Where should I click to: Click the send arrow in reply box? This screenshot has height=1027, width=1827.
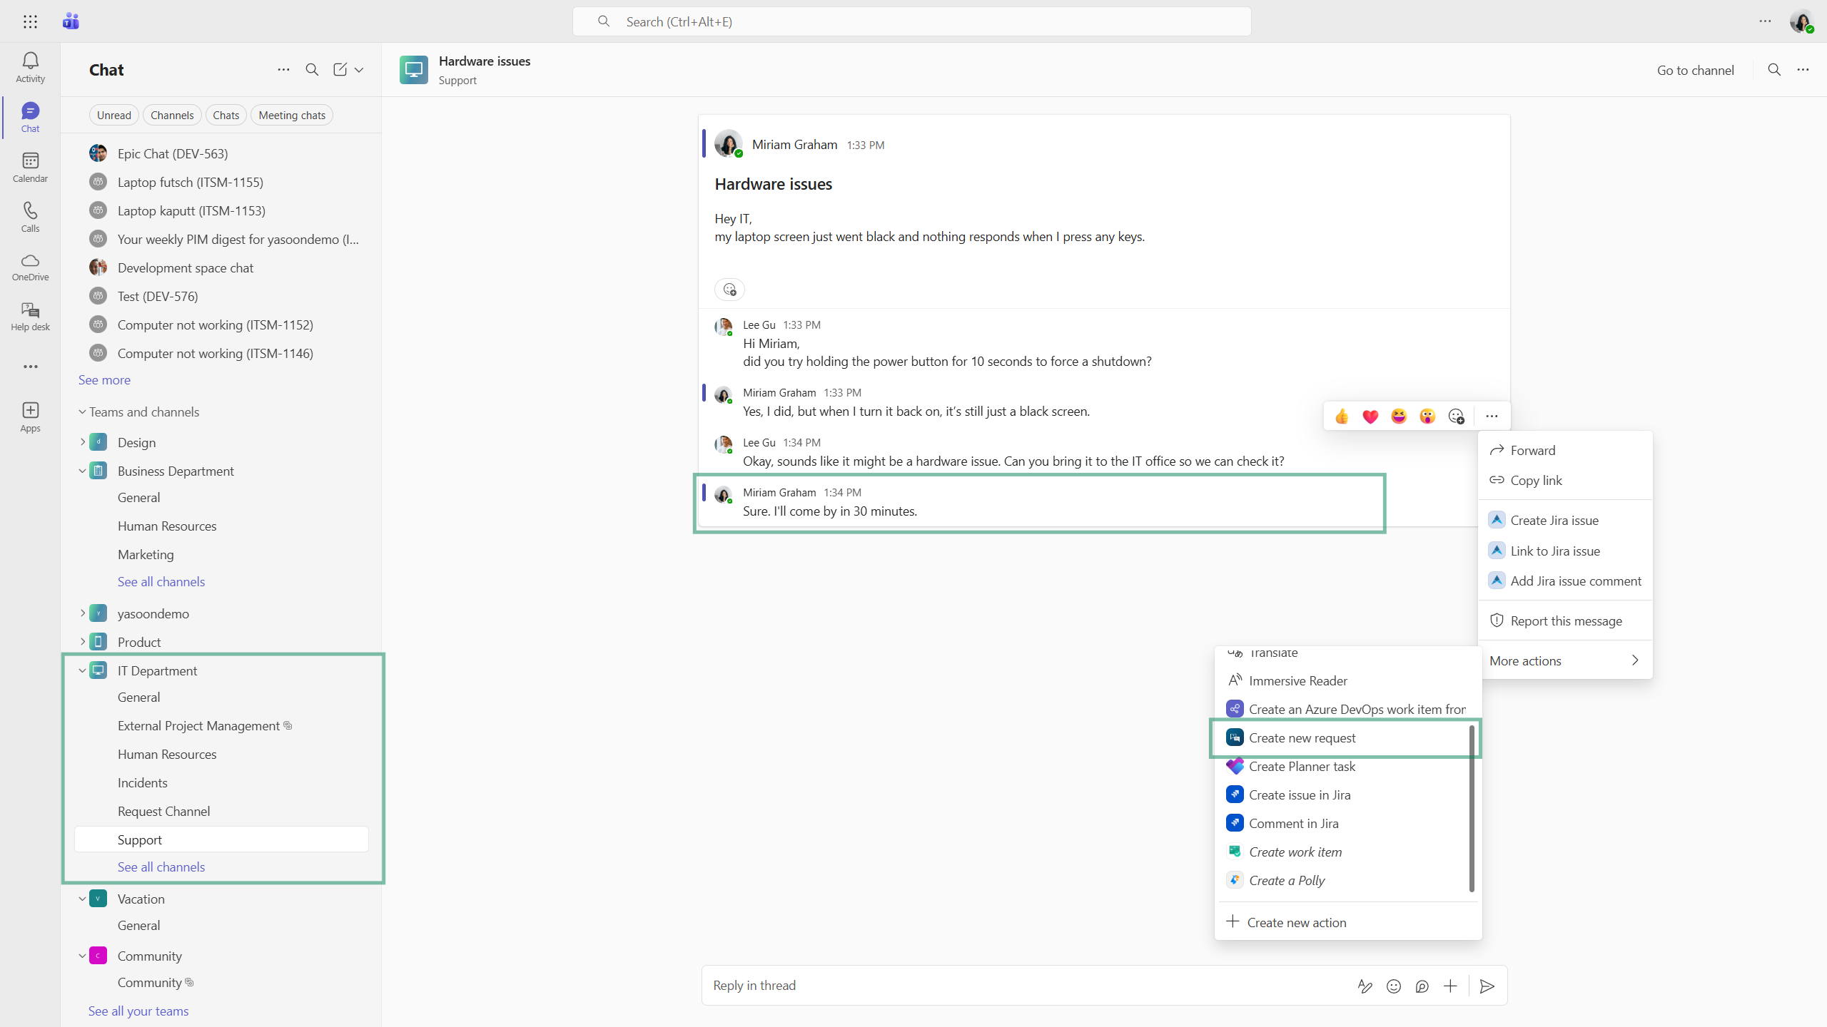click(1487, 986)
